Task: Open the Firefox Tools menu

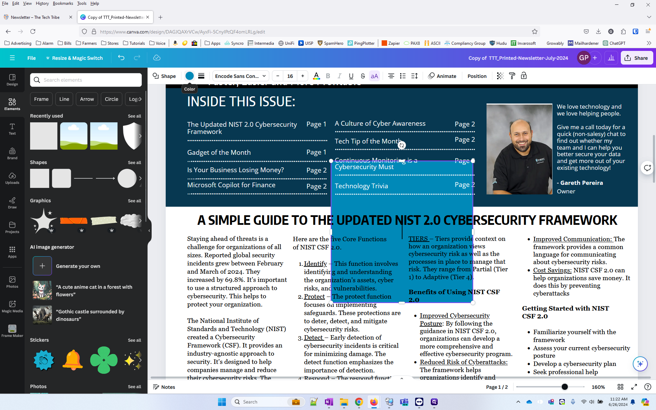Action: click(82, 3)
